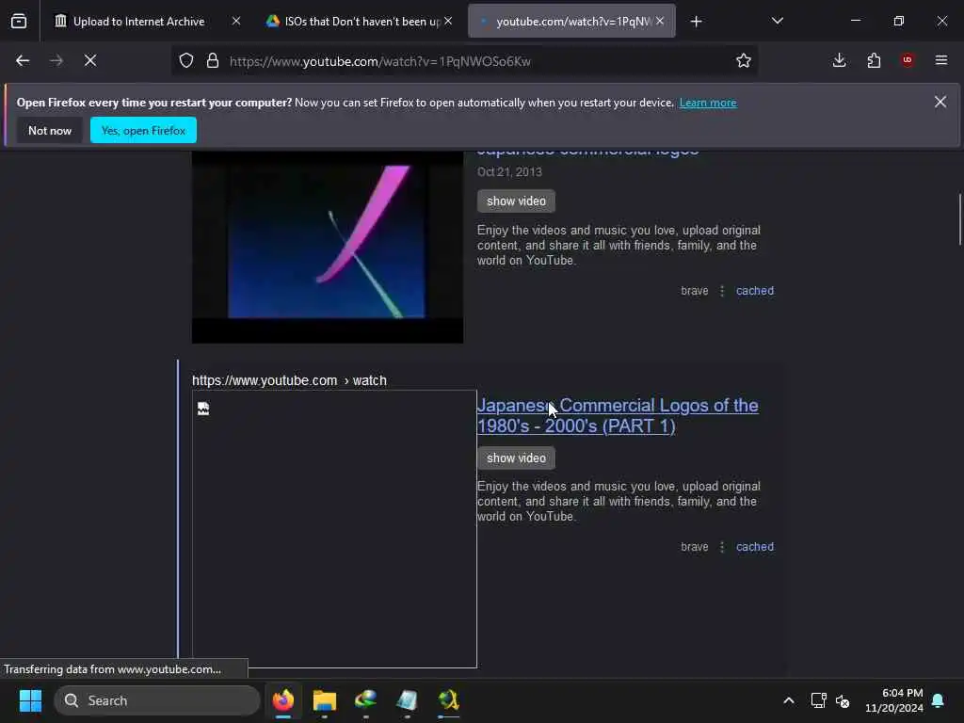
Task: Open cached link for PART 1 result
Action: [x=754, y=547]
